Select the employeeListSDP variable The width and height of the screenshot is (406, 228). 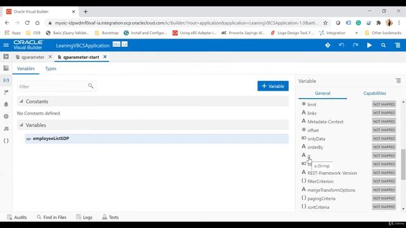point(157,139)
